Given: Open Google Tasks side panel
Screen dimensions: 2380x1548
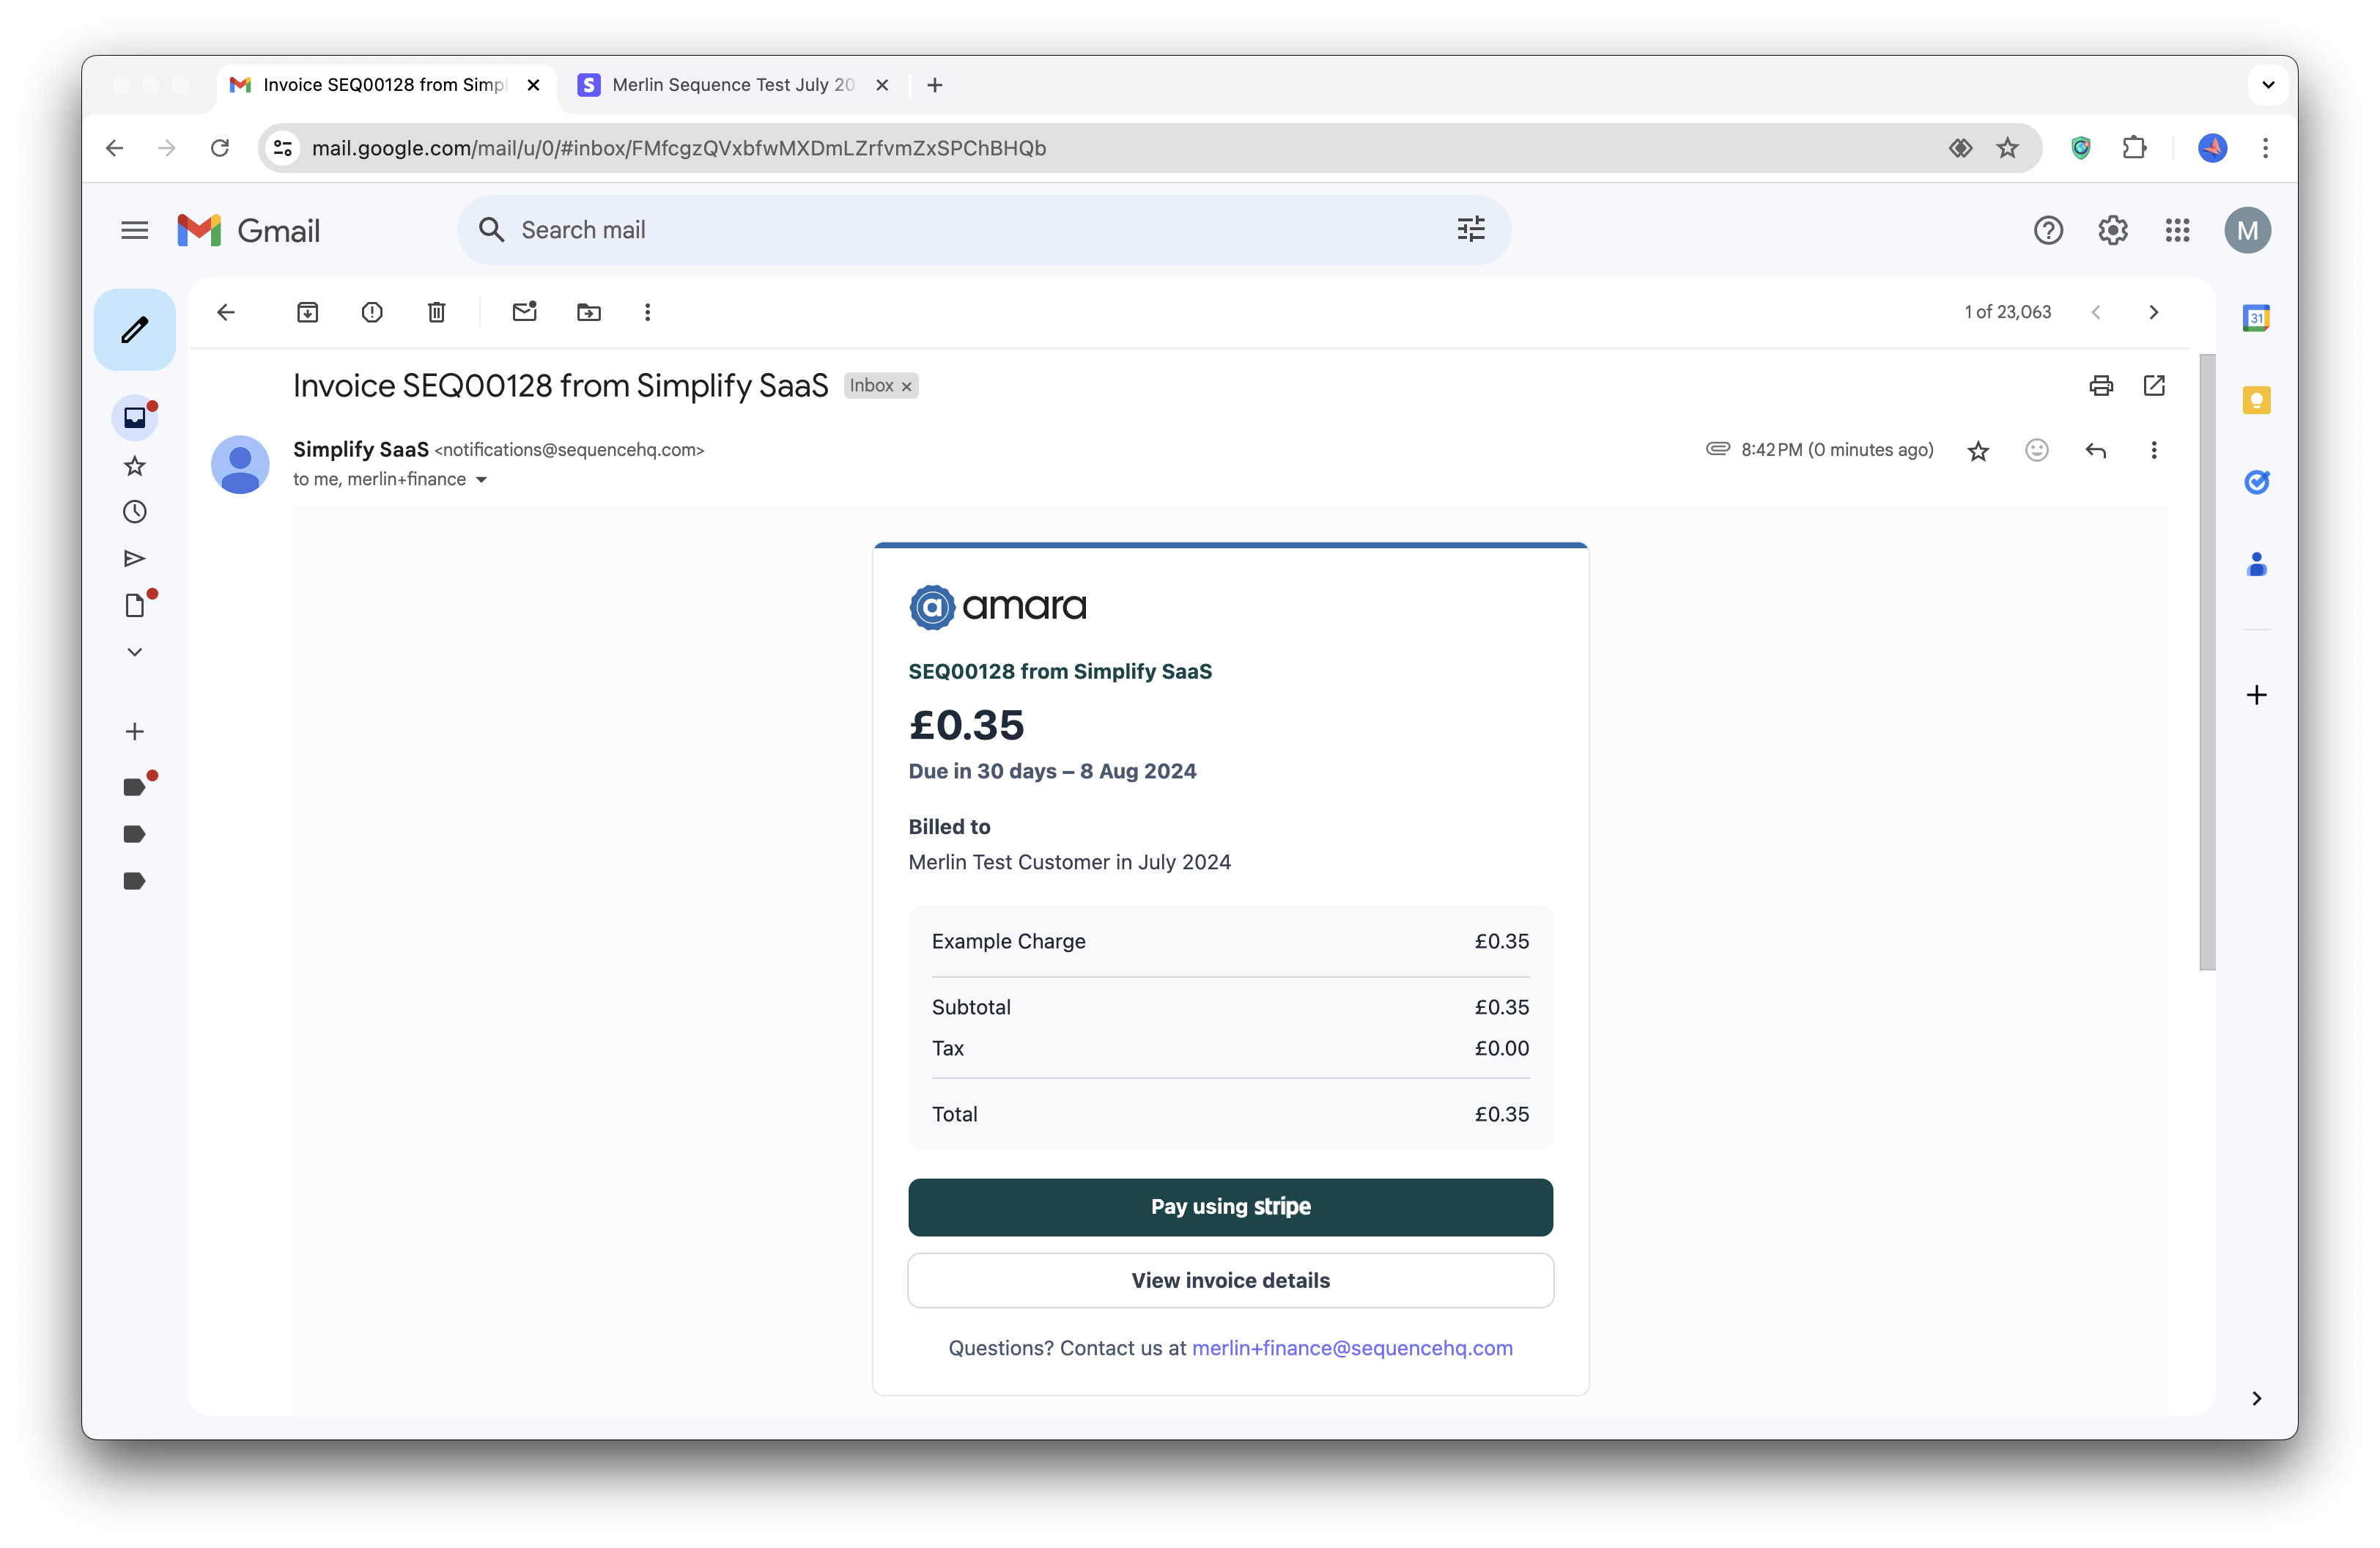Looking at the screenshot, I should (x=2256, y=482).
